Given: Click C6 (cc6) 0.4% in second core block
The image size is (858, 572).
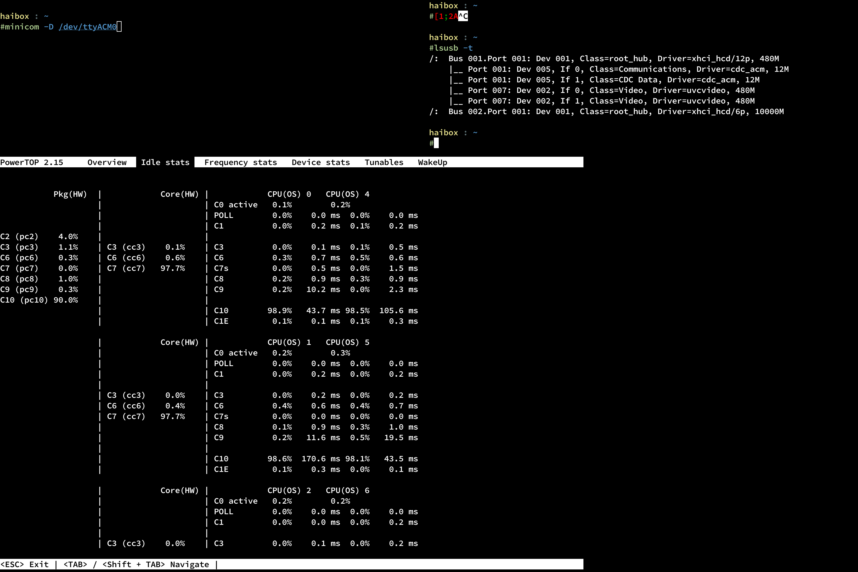Looking at the screenshot, I should [146, 406].
